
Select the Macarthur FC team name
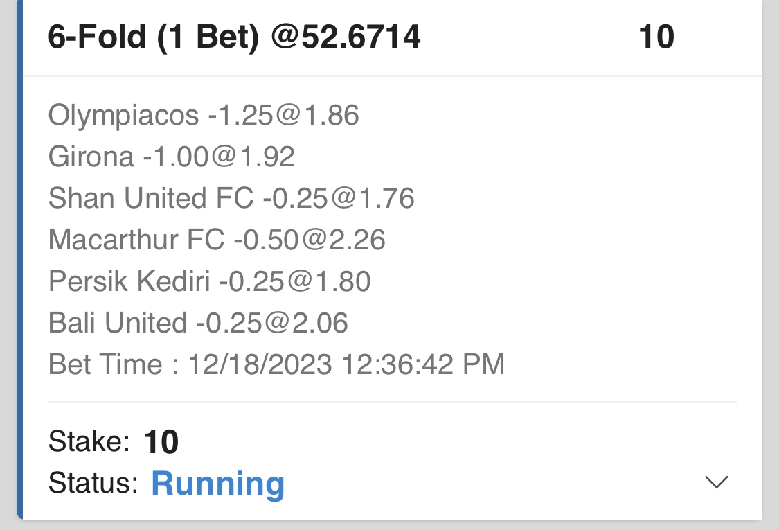pyautogui.click(x=136, y=240)
